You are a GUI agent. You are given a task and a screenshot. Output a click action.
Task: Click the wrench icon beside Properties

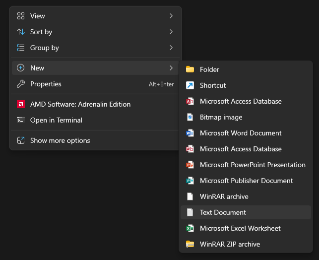[21, 84]
